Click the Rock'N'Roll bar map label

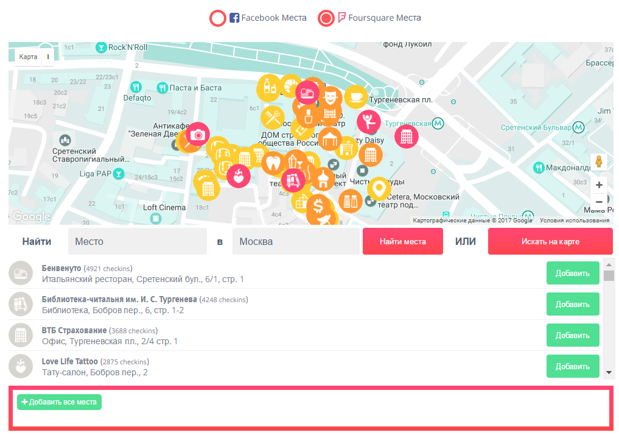127,48
